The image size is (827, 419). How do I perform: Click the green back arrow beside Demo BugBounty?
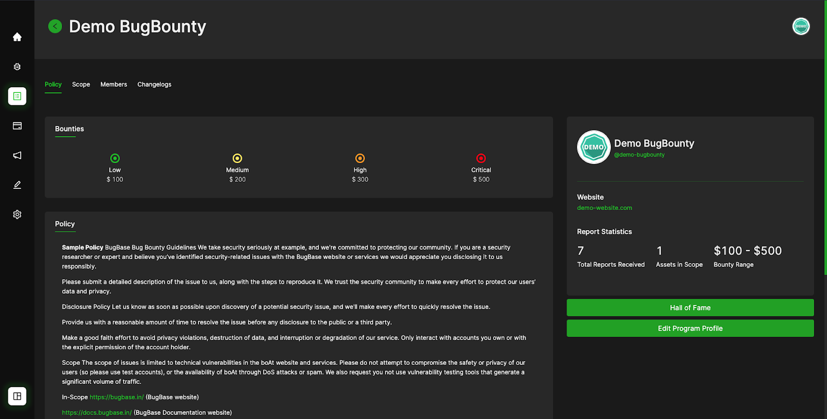[55, 26]
